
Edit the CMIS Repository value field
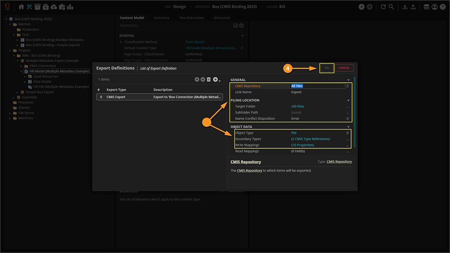tap(315, 86)
